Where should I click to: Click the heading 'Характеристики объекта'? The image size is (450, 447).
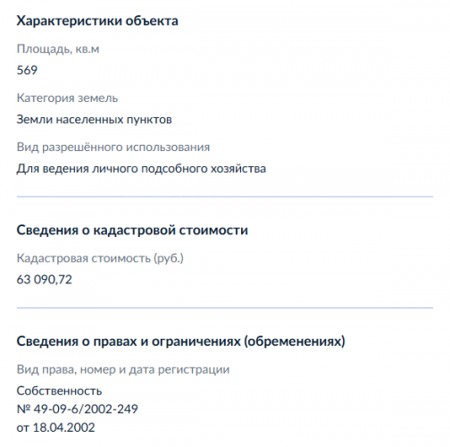97,21
